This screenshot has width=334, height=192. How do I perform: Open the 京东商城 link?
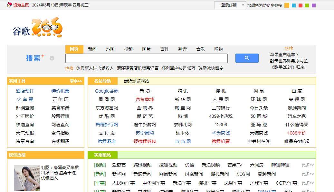pyautogui.click(x=145, y=99)
